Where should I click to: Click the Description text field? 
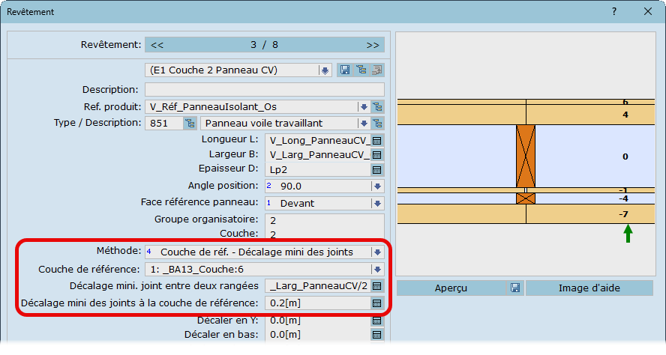point(264,90)
